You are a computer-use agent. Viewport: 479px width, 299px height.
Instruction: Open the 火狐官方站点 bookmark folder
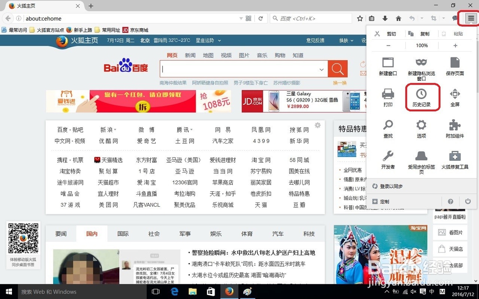tap(47, 30)
